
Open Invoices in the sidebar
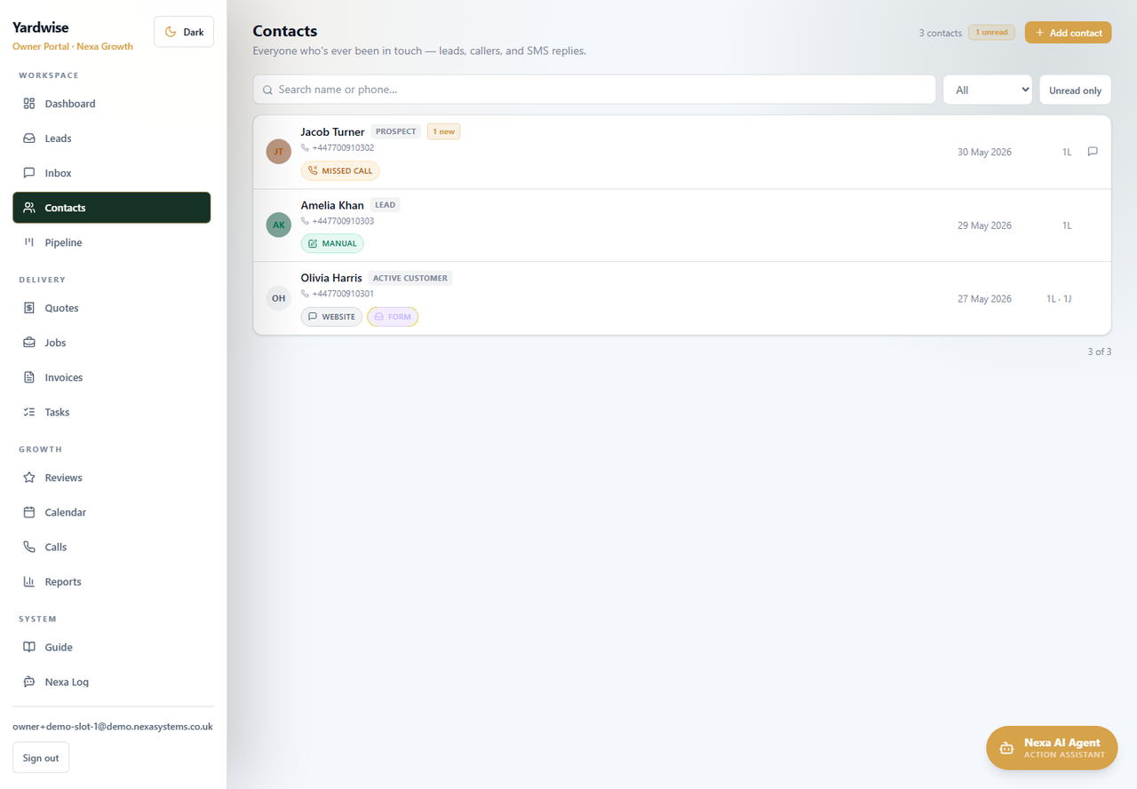(x=112, y=377)
